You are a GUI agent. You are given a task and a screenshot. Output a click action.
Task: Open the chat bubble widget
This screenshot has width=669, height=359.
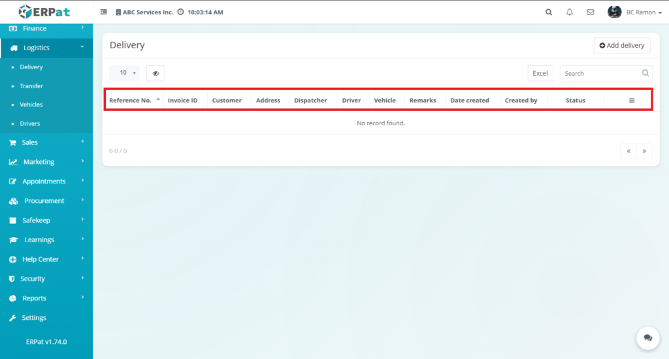(x=647, y=337)
